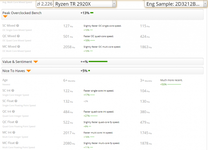208x150 pixels.
Task: Click 'Faster quad-core int speed.' text
Action: (x=99, y=112)
